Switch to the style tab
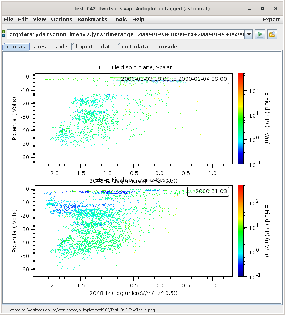 pyautogui.click(x=61, y=47)
